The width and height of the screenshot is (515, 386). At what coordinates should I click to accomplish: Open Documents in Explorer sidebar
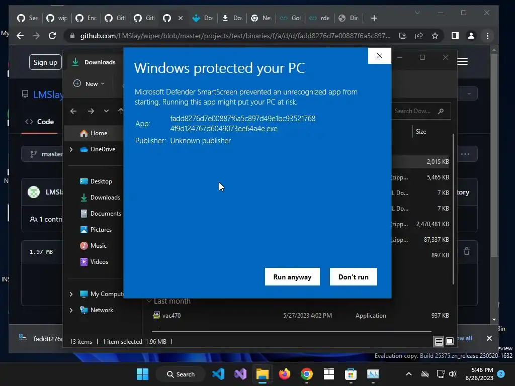click(101, 213)
